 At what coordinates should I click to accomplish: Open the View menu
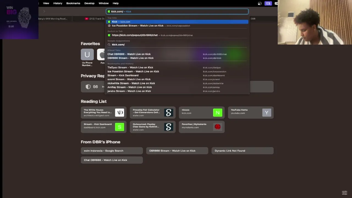click(x=46, y=3)
